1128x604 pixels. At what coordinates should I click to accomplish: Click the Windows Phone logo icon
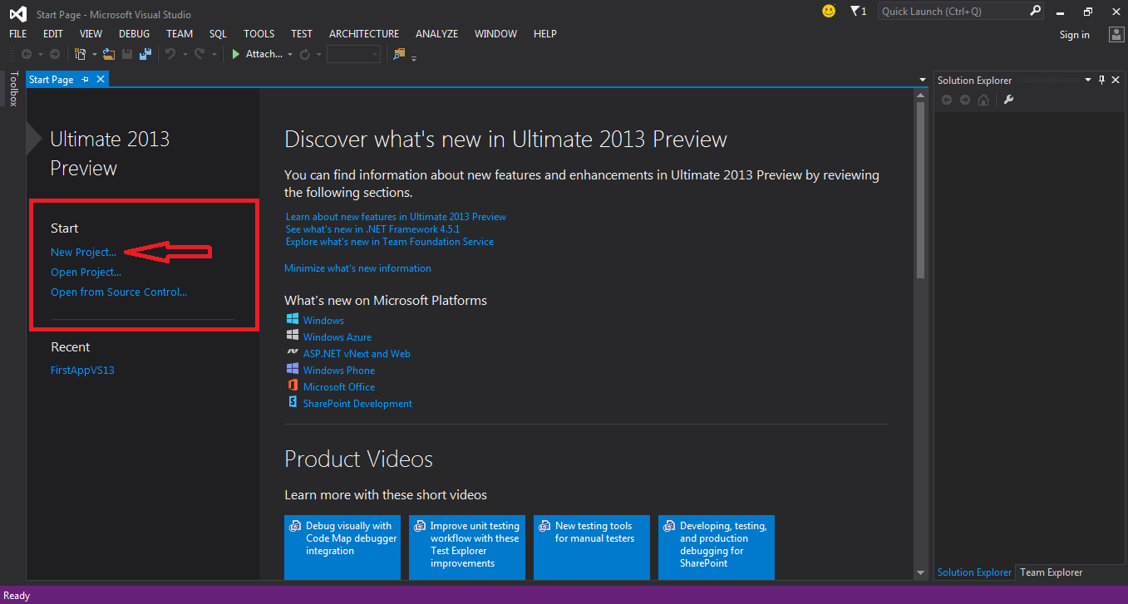292,369
